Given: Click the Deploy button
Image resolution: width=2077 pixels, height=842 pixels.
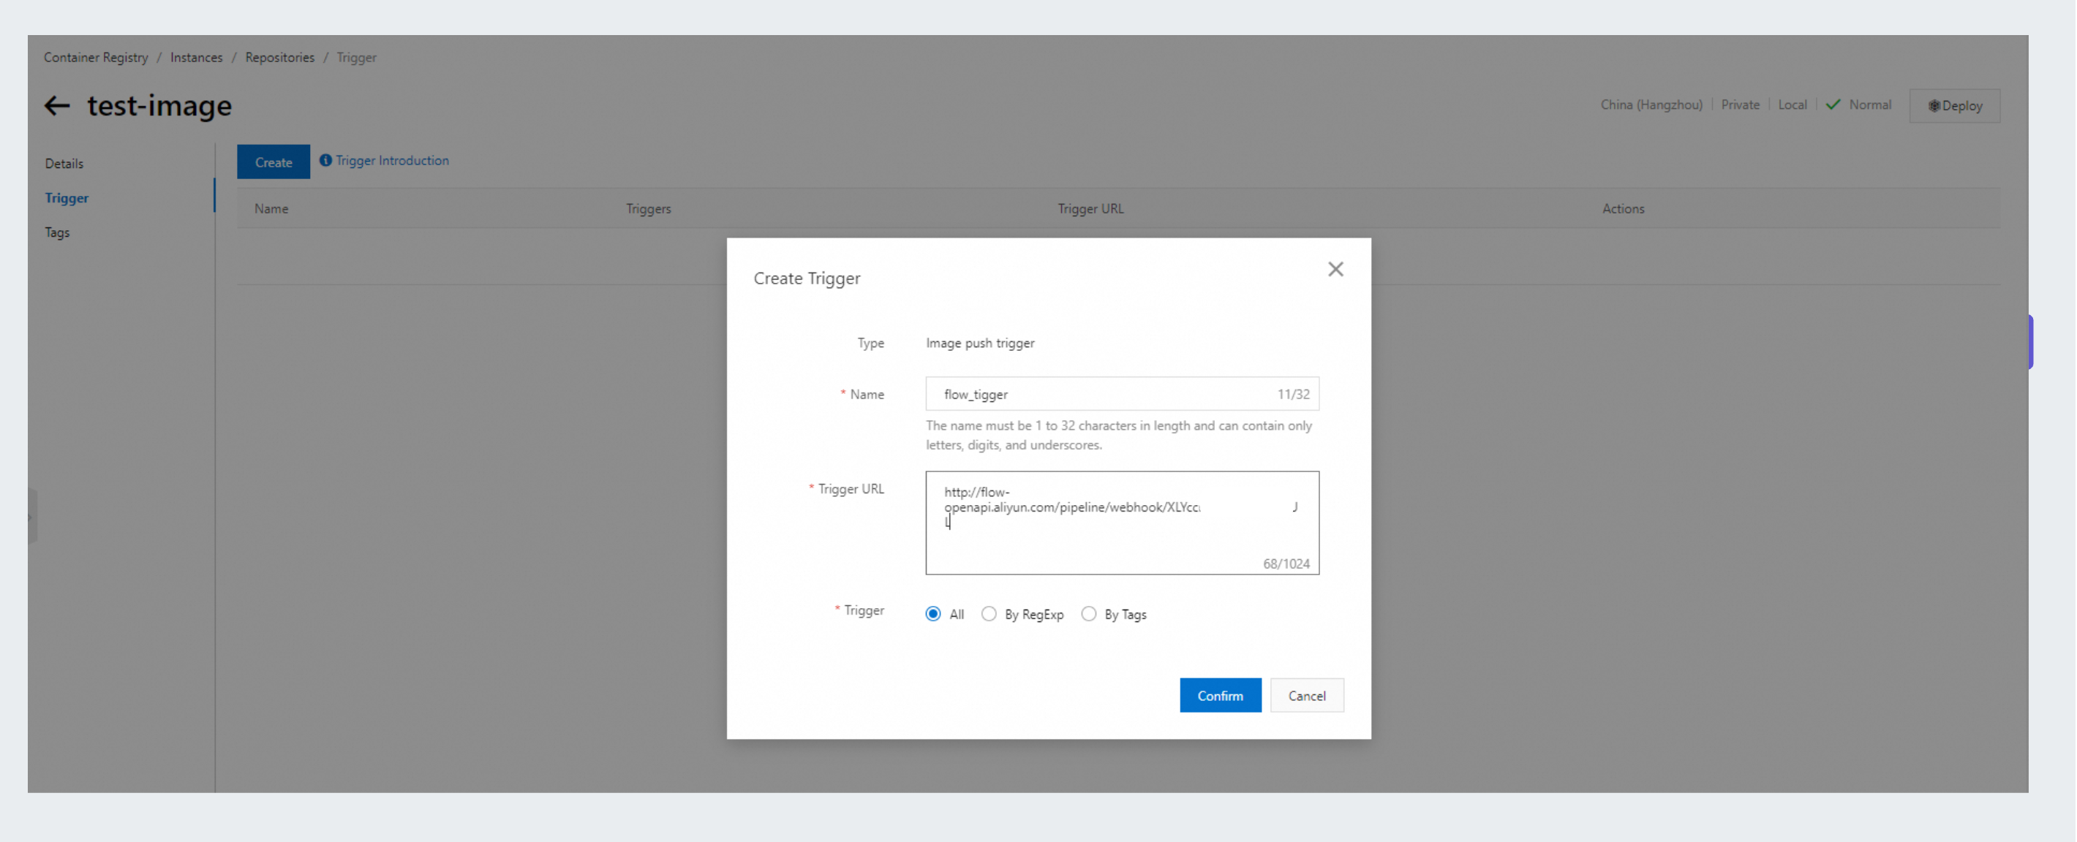Looking at the screenshot, I should (1954, 105).
